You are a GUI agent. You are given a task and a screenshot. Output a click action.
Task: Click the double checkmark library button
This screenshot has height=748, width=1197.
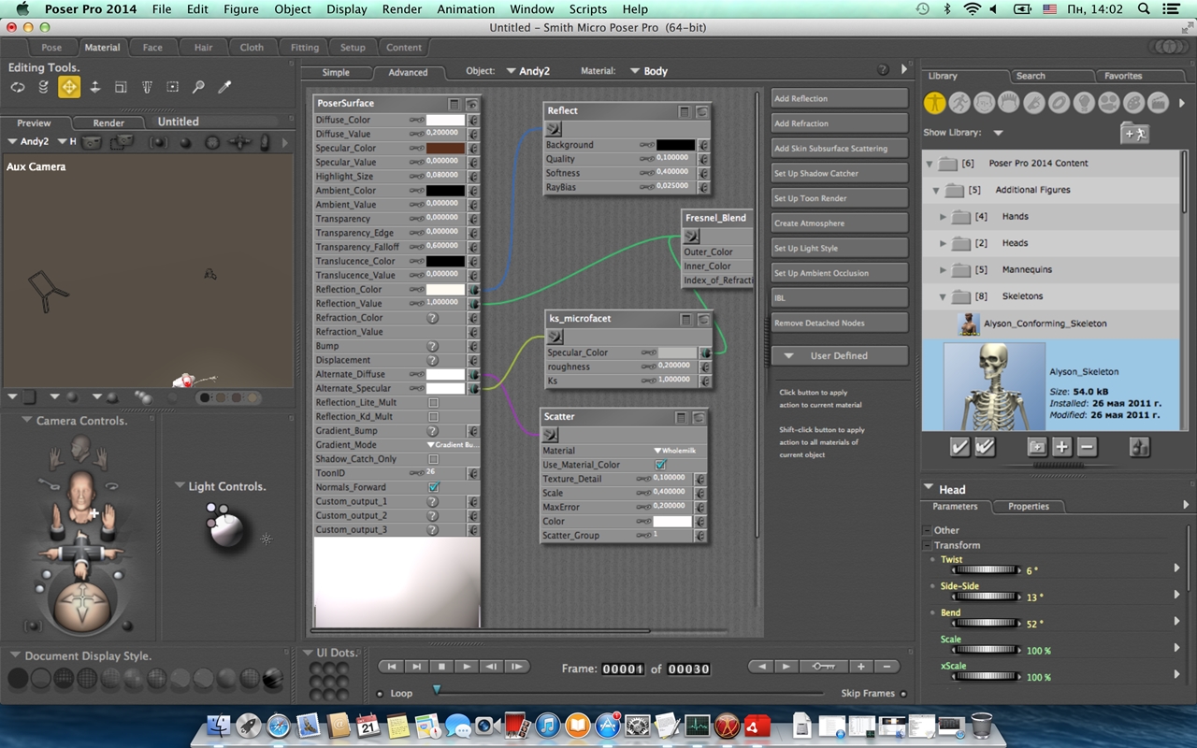985,447
